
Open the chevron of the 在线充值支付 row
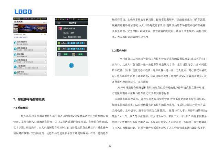tap(45, 43)
